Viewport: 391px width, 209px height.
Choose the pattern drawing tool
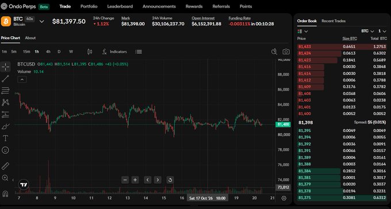[x=6, y=102]
